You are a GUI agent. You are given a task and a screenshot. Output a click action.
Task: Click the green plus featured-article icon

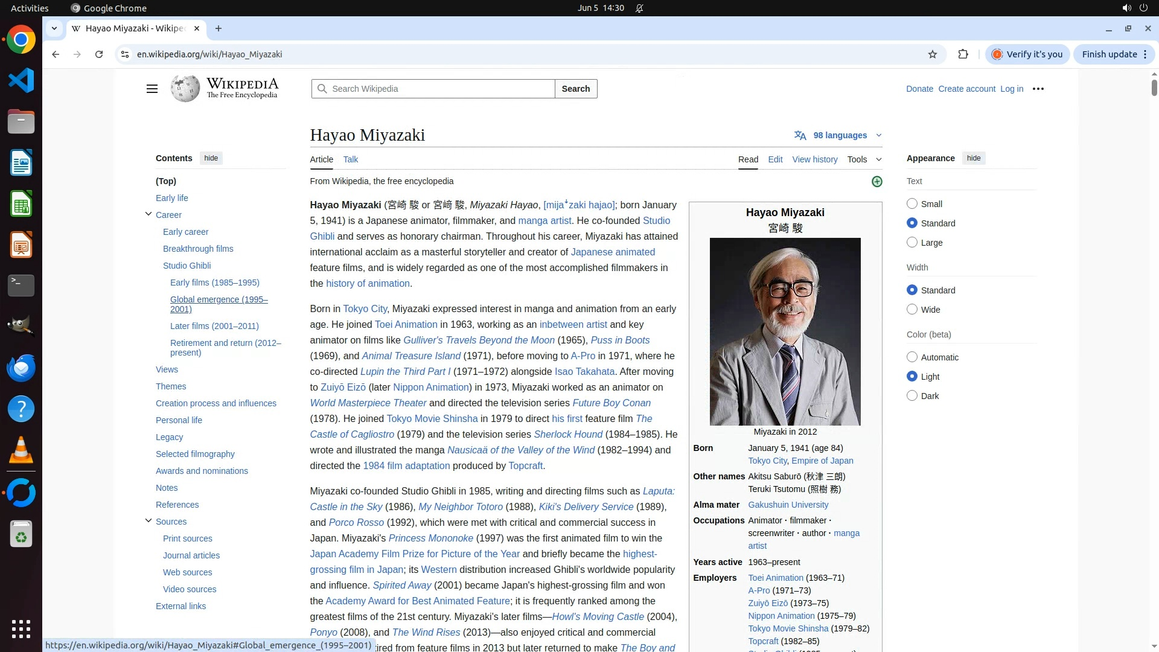tap(876, 182)
